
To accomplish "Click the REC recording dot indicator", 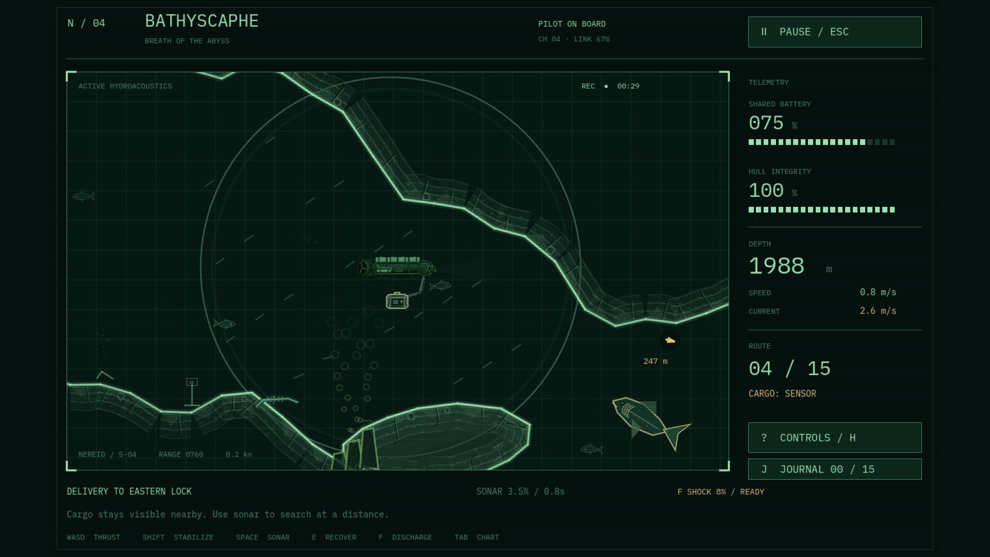I will [x=606, y=86].
